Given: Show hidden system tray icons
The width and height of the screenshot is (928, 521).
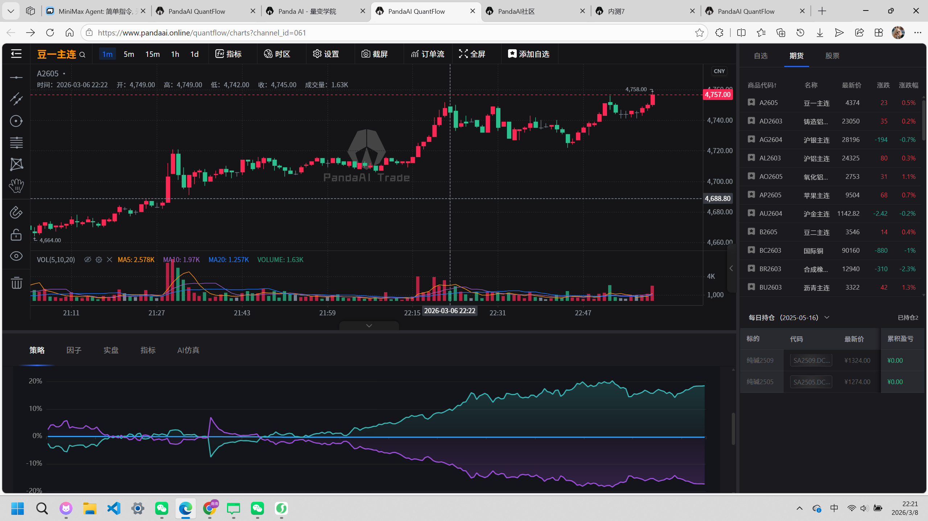Looking at the screenshot, I should 799,508.
